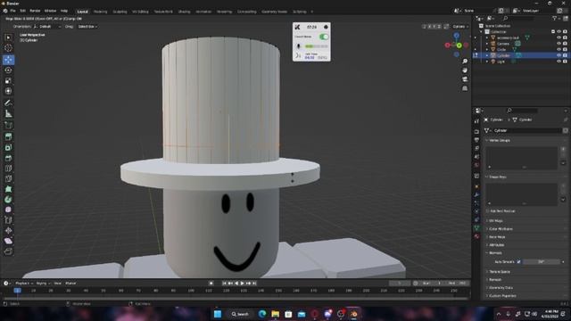Select the Extrude Region tool
Image resolution: width=571 pixels, height=321 pixels.
pos(8,136)
